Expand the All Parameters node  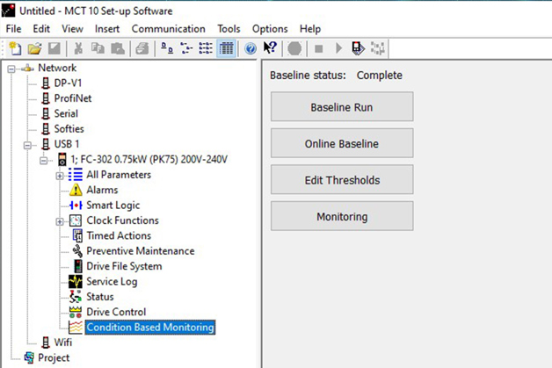[60, 176]
